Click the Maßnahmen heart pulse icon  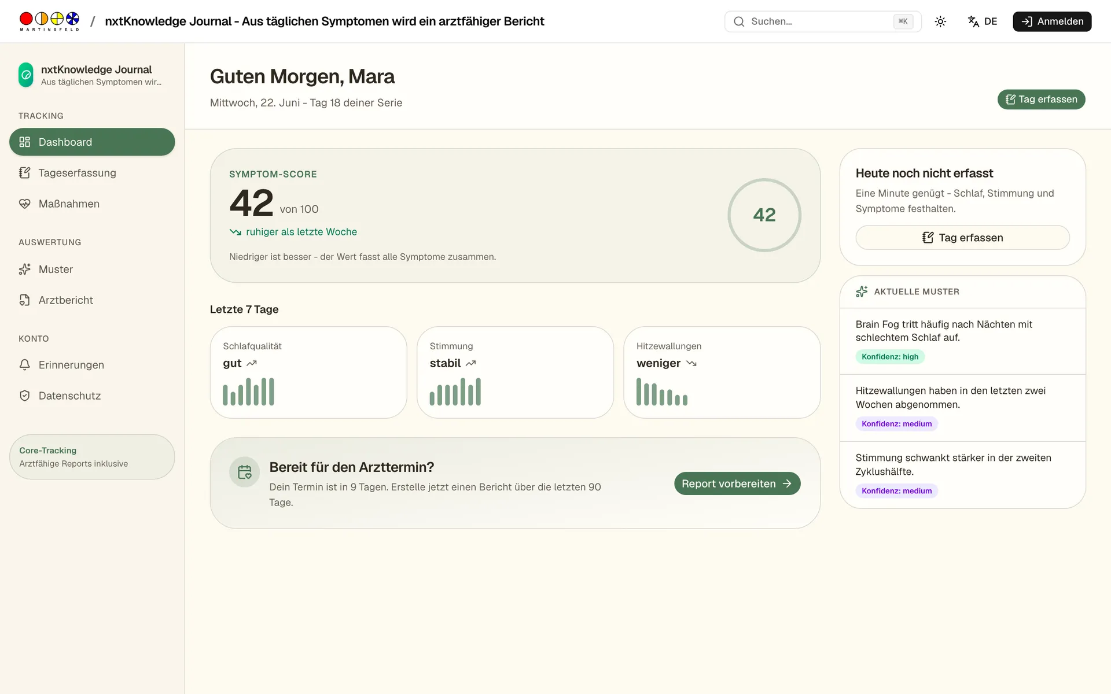(x=24, y=204)
